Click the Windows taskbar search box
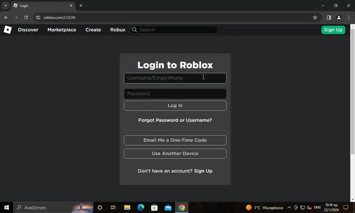Screen dimensions: 355x213 [x=53, y=207]
